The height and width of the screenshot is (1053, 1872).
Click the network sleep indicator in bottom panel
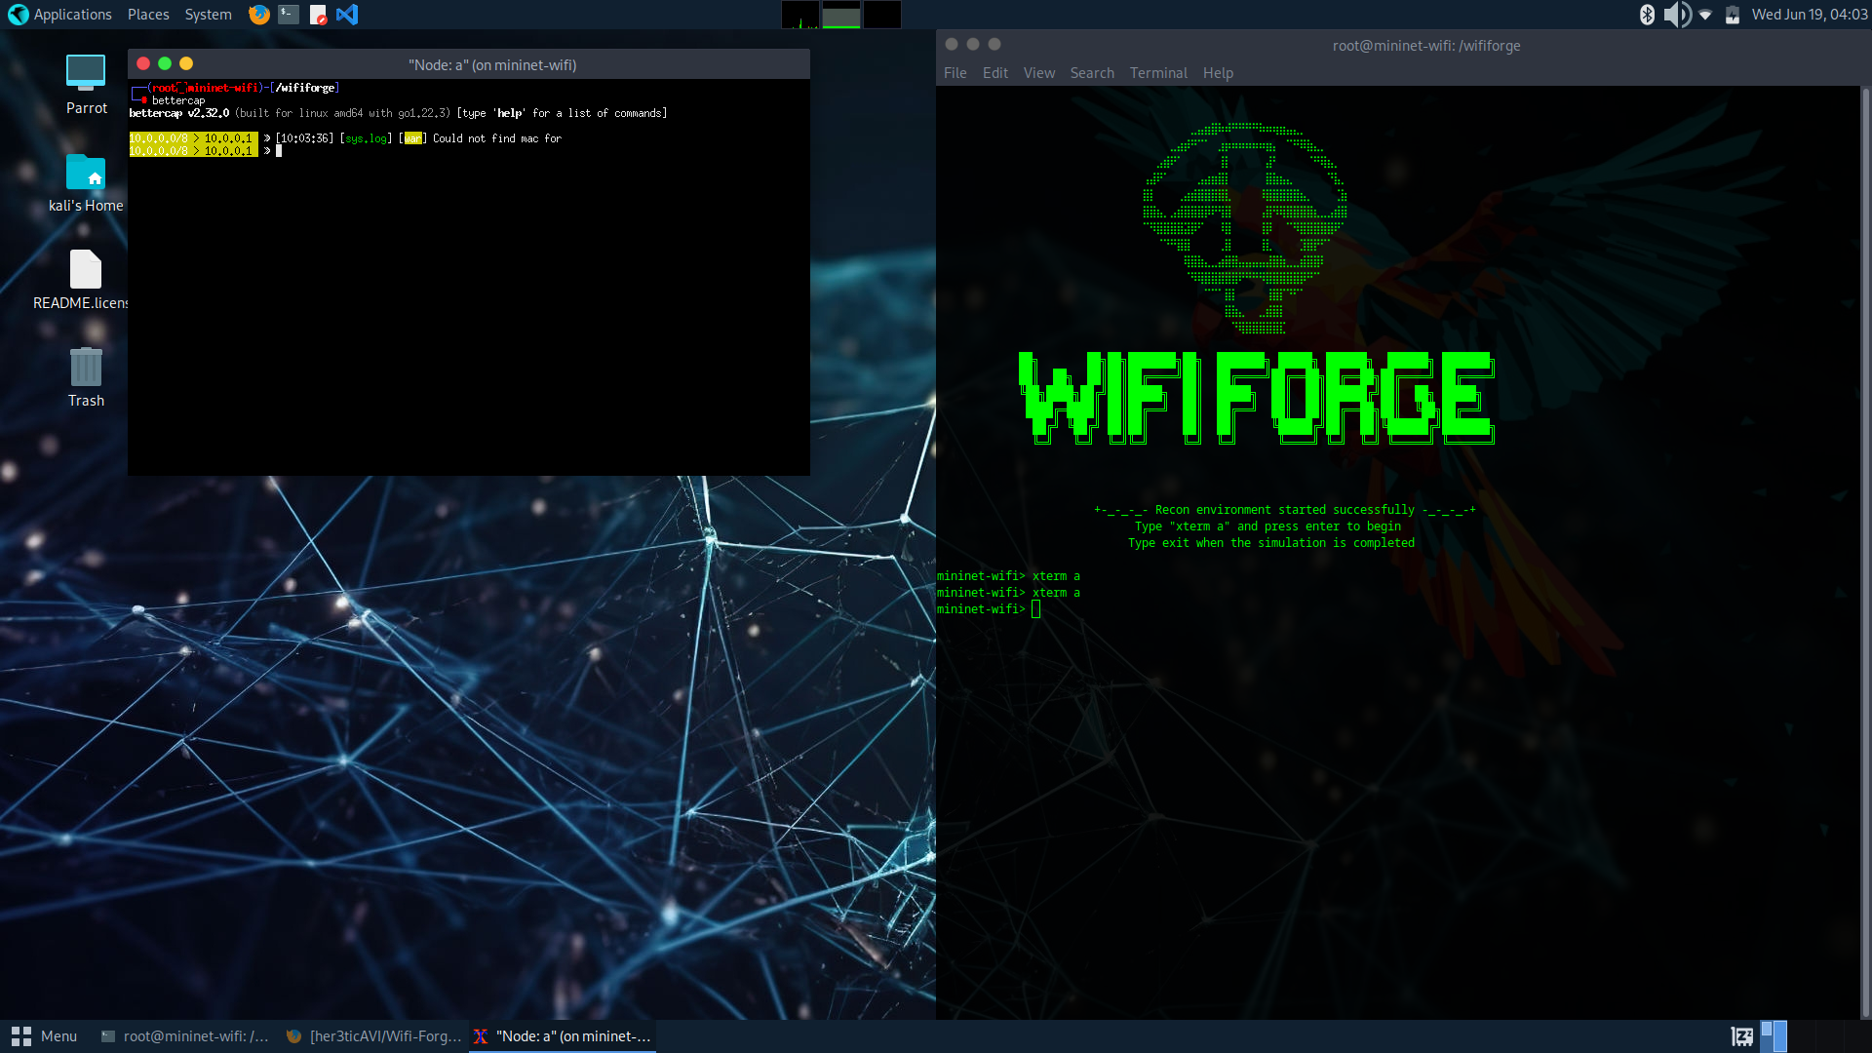click(1741, 1036)
